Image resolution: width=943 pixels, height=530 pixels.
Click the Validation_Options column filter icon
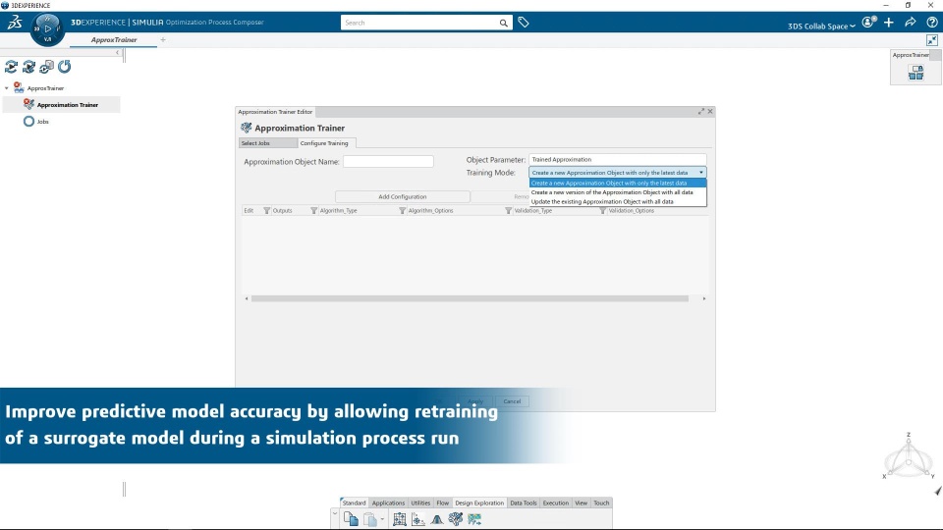(602, 211)
